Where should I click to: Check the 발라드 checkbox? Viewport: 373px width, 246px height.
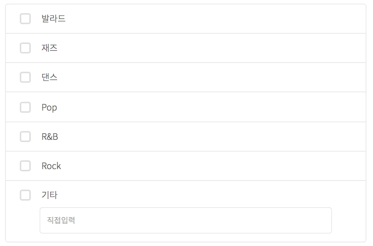click(25, 19)
